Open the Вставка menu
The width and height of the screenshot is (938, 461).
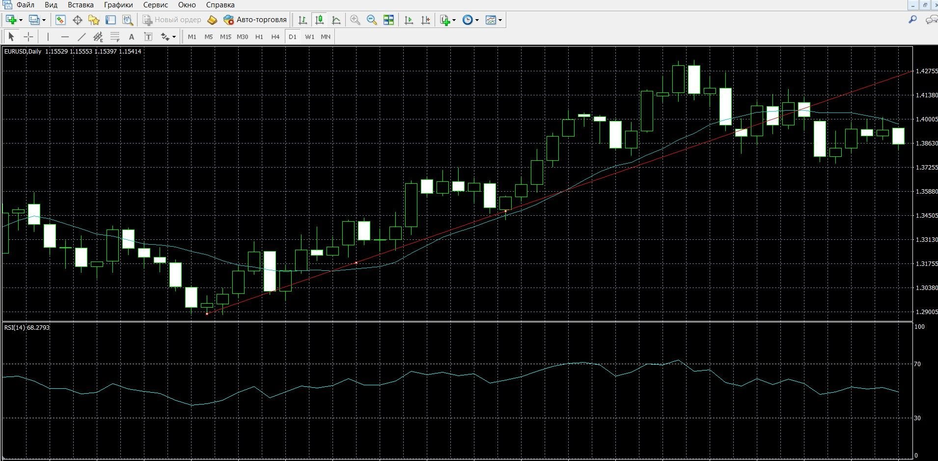point(81,5)
